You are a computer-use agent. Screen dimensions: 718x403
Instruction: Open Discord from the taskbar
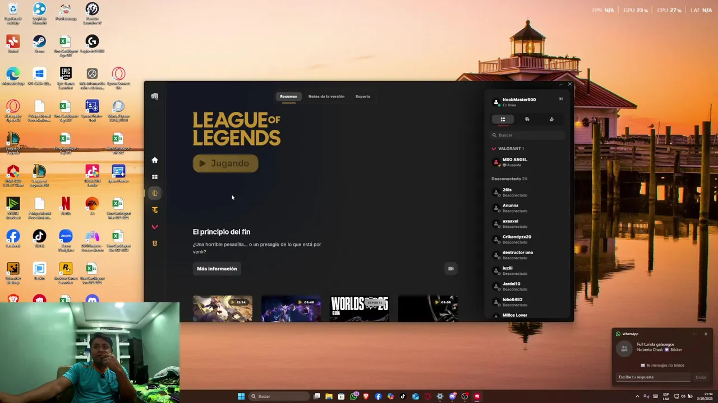click(452, 396)
